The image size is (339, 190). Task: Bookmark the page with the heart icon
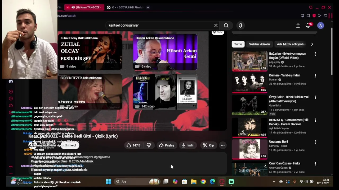pyautogui.click(x=325, y=16)
